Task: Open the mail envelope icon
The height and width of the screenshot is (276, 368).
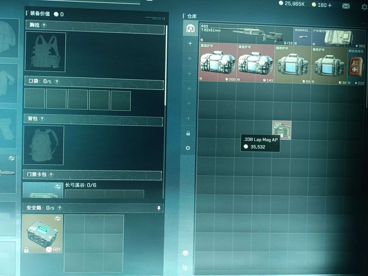Action: click(346, 6)
